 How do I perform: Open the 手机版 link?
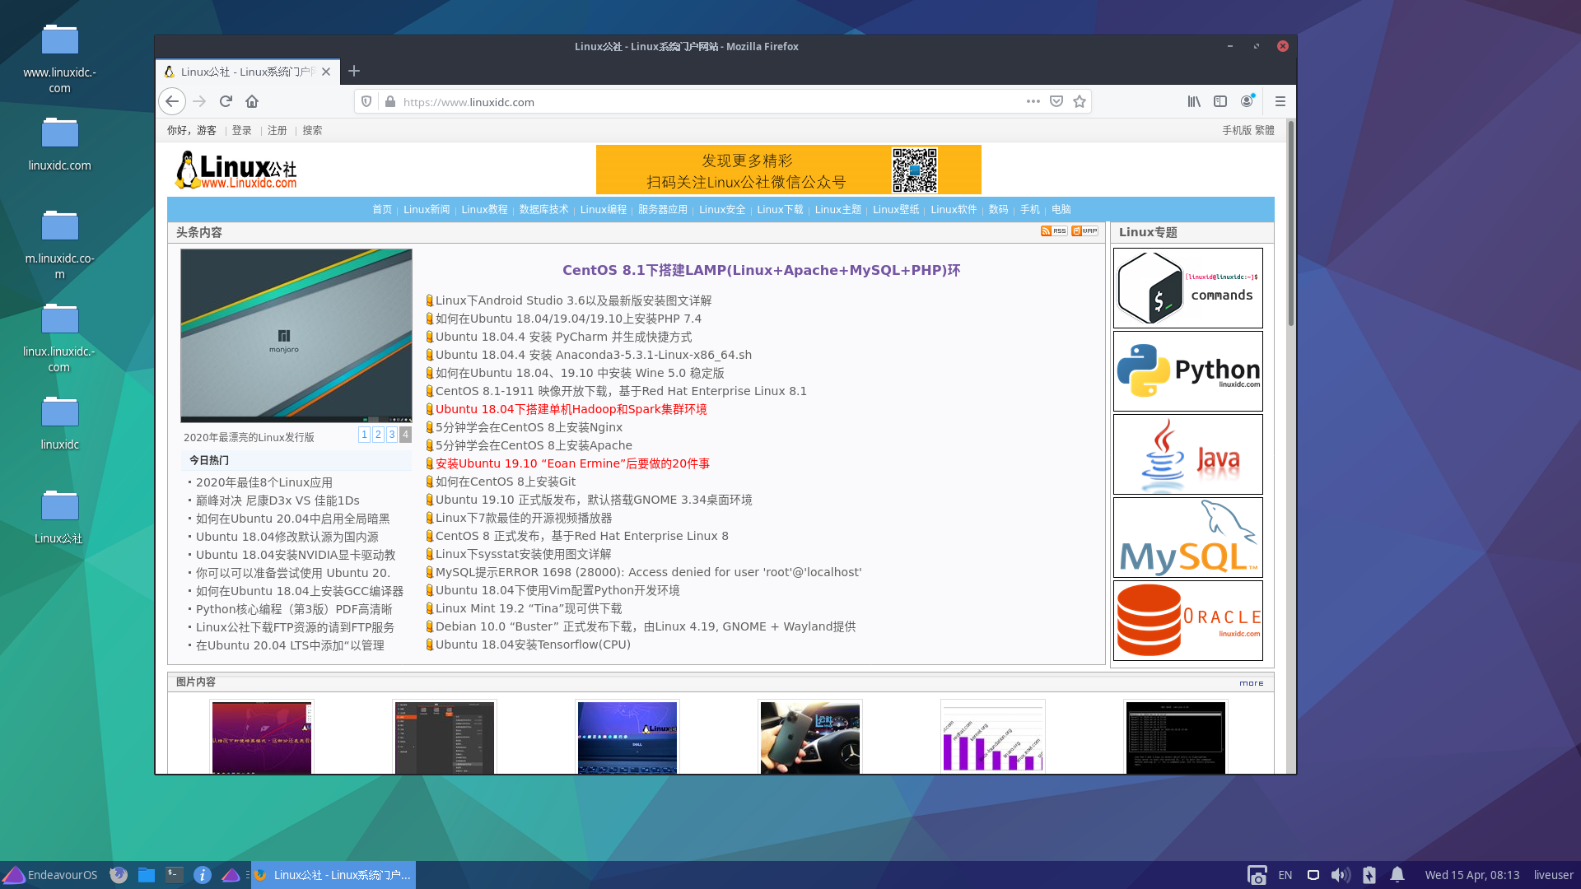click(1236, 130)
